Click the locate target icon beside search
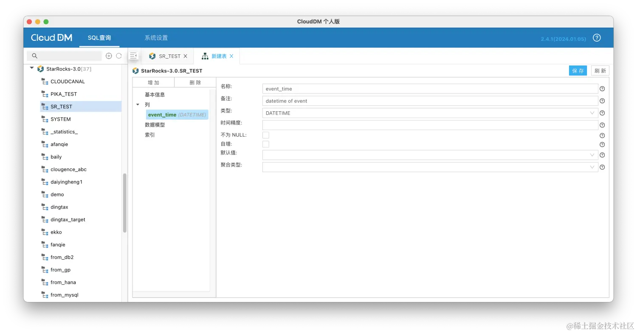The height and width of the screenshot is (333, 637). coord(109,56)
